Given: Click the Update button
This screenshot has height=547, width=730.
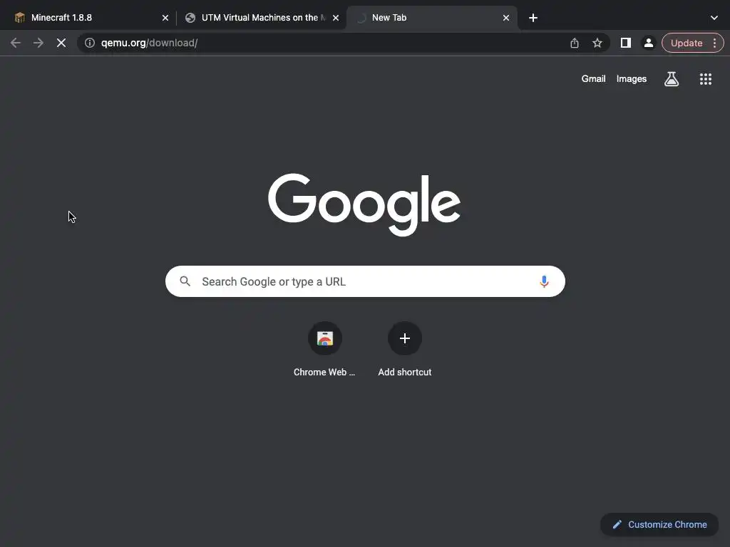Looking at the screenshot, I should [x=687, y=43].
